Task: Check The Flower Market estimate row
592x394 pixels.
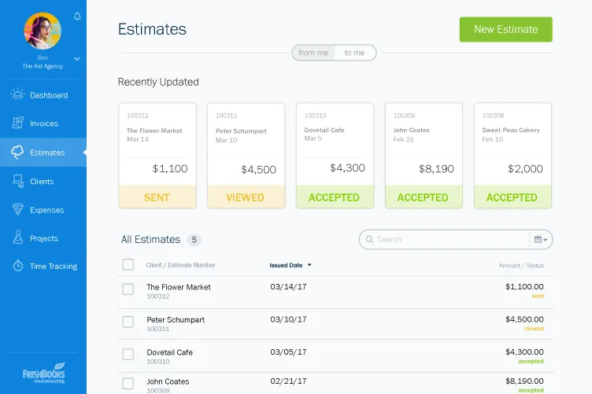Action: click(128, 289)
